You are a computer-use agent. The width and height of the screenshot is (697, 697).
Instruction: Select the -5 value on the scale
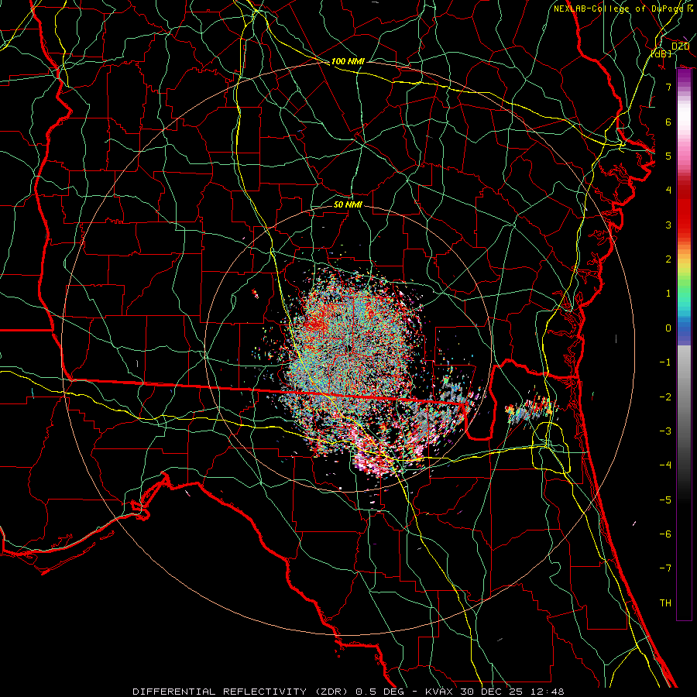(x=665, y=500)
